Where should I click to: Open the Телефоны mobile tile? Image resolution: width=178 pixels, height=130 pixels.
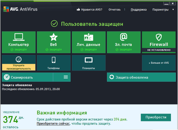(x=54, y=63)
